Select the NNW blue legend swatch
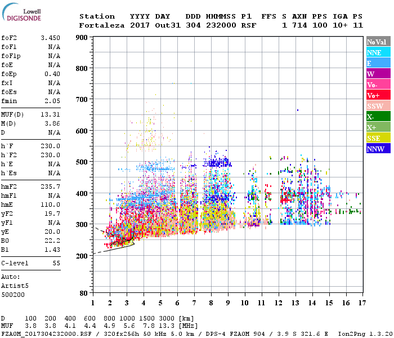 (378, 149)
